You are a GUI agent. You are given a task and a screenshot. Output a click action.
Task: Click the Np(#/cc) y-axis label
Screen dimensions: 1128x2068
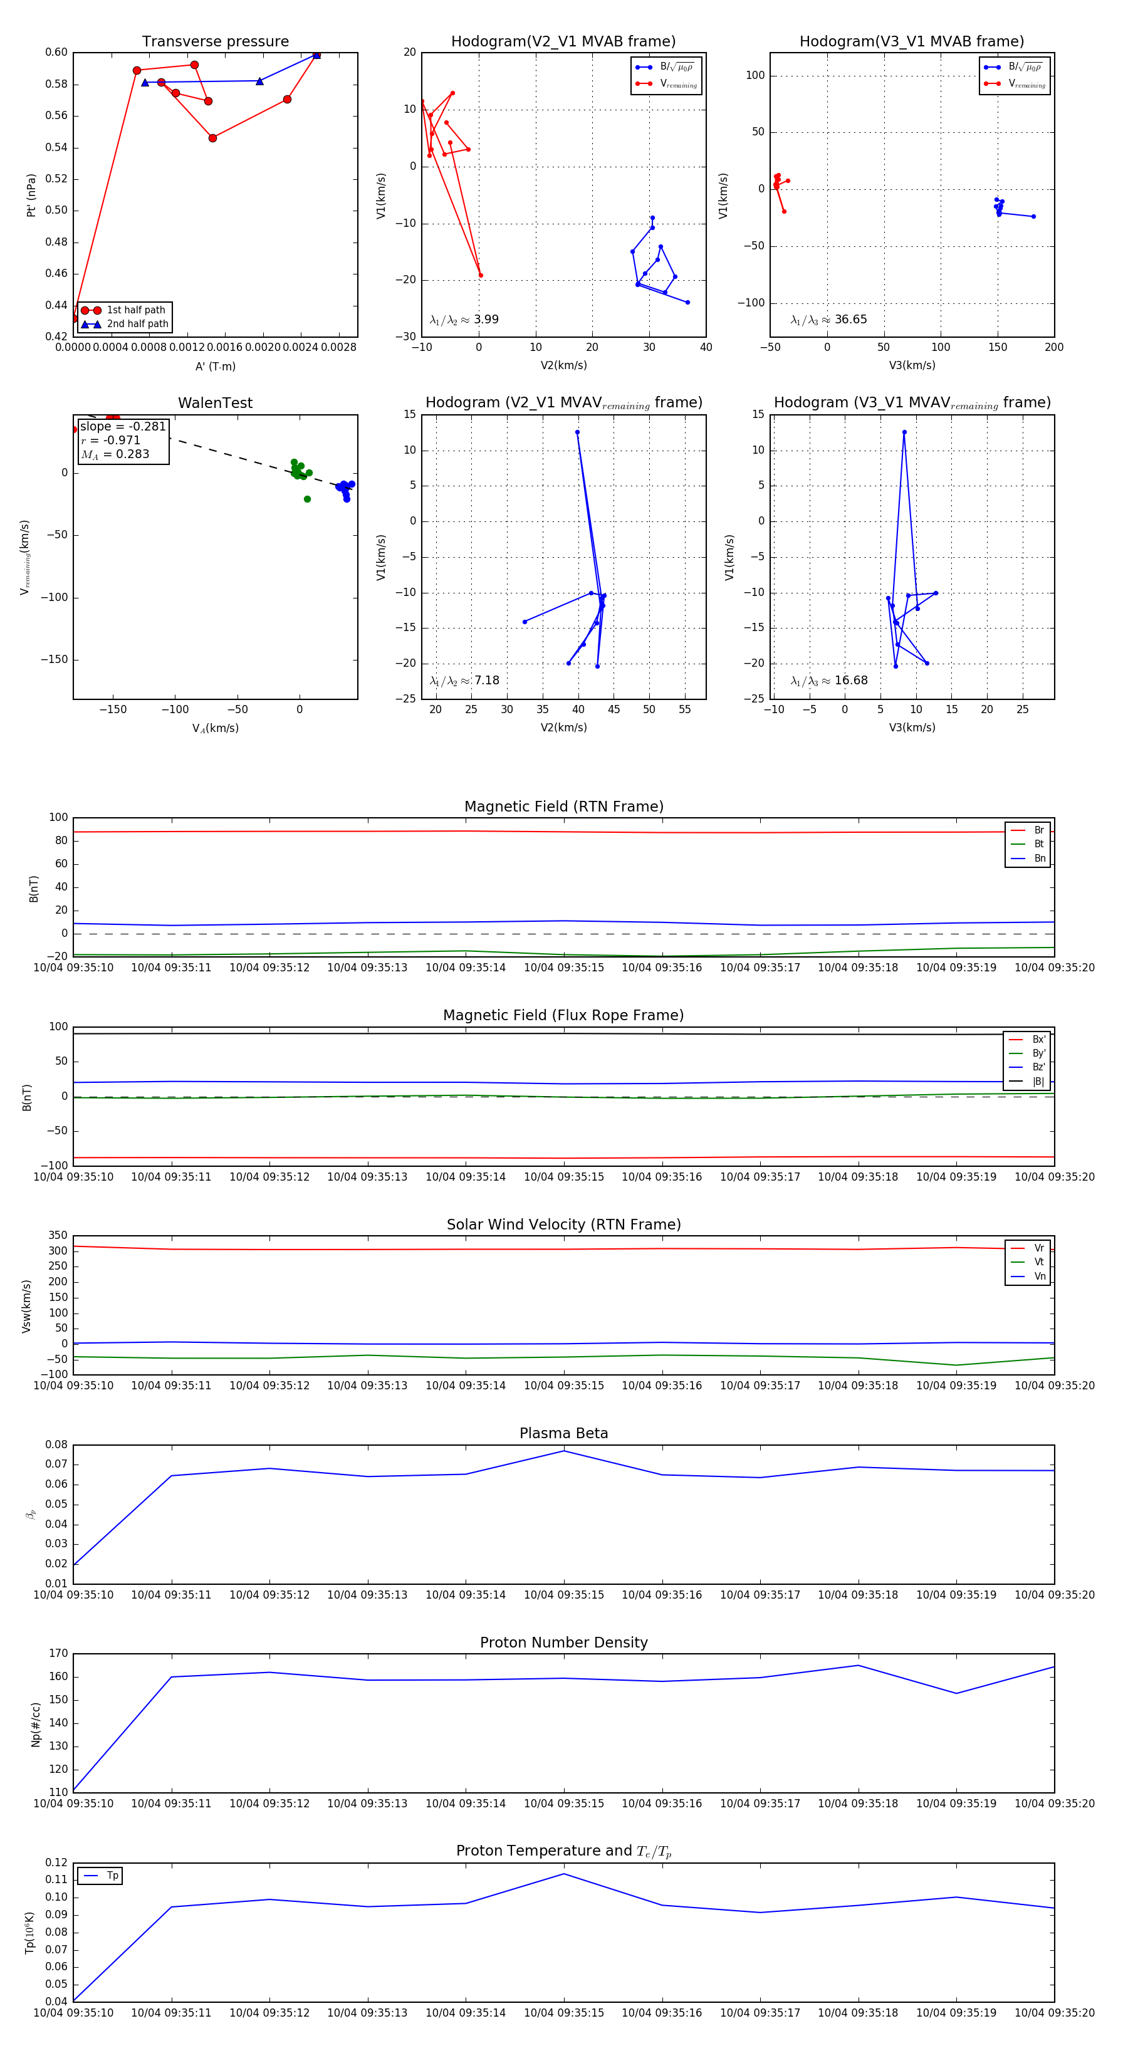point(35,1725)
